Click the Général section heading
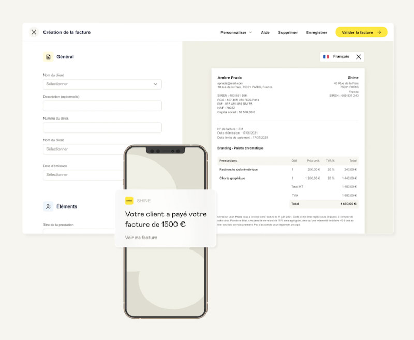This screenshot has height=340, width=414. pos(65,57)
